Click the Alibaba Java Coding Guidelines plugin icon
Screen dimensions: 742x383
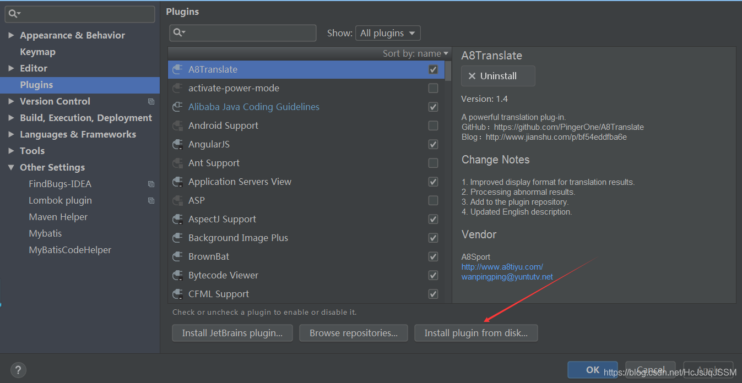[177, 107]
